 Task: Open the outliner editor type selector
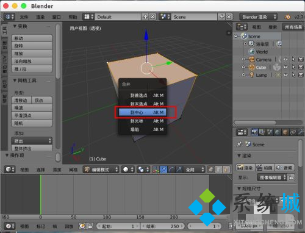[x=242, y=27]
